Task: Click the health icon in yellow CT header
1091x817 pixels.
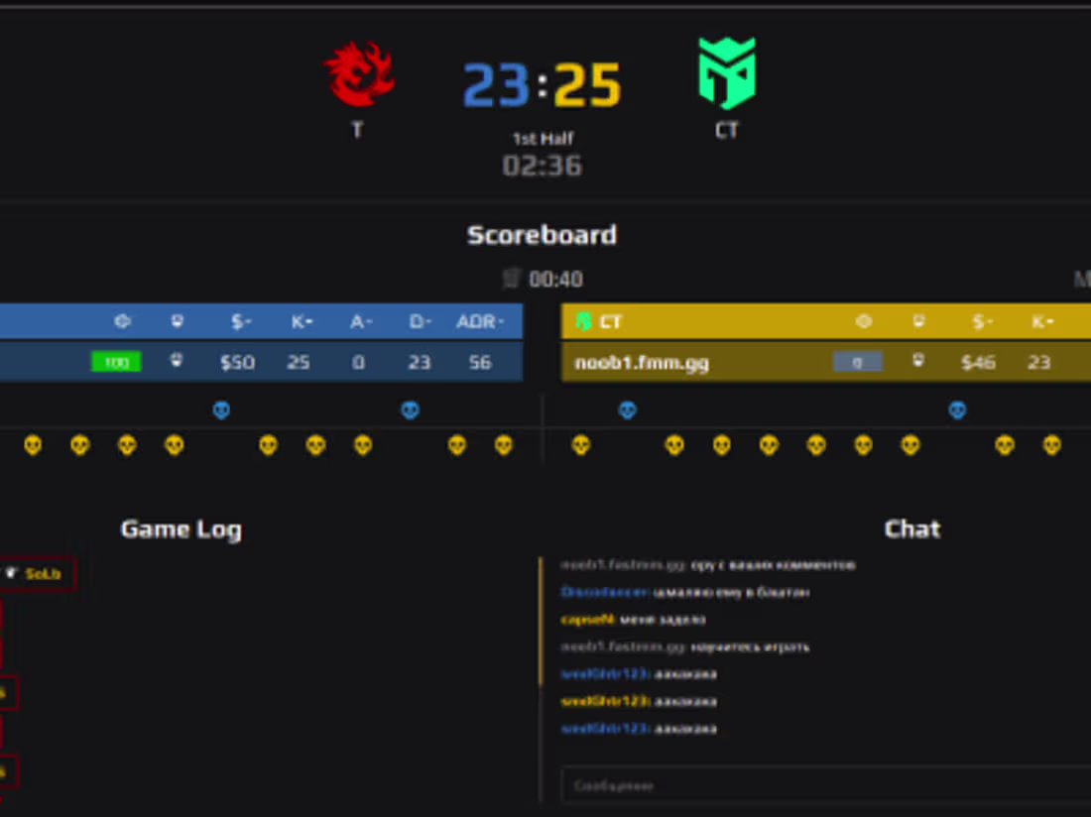Action: pos(864,321)
